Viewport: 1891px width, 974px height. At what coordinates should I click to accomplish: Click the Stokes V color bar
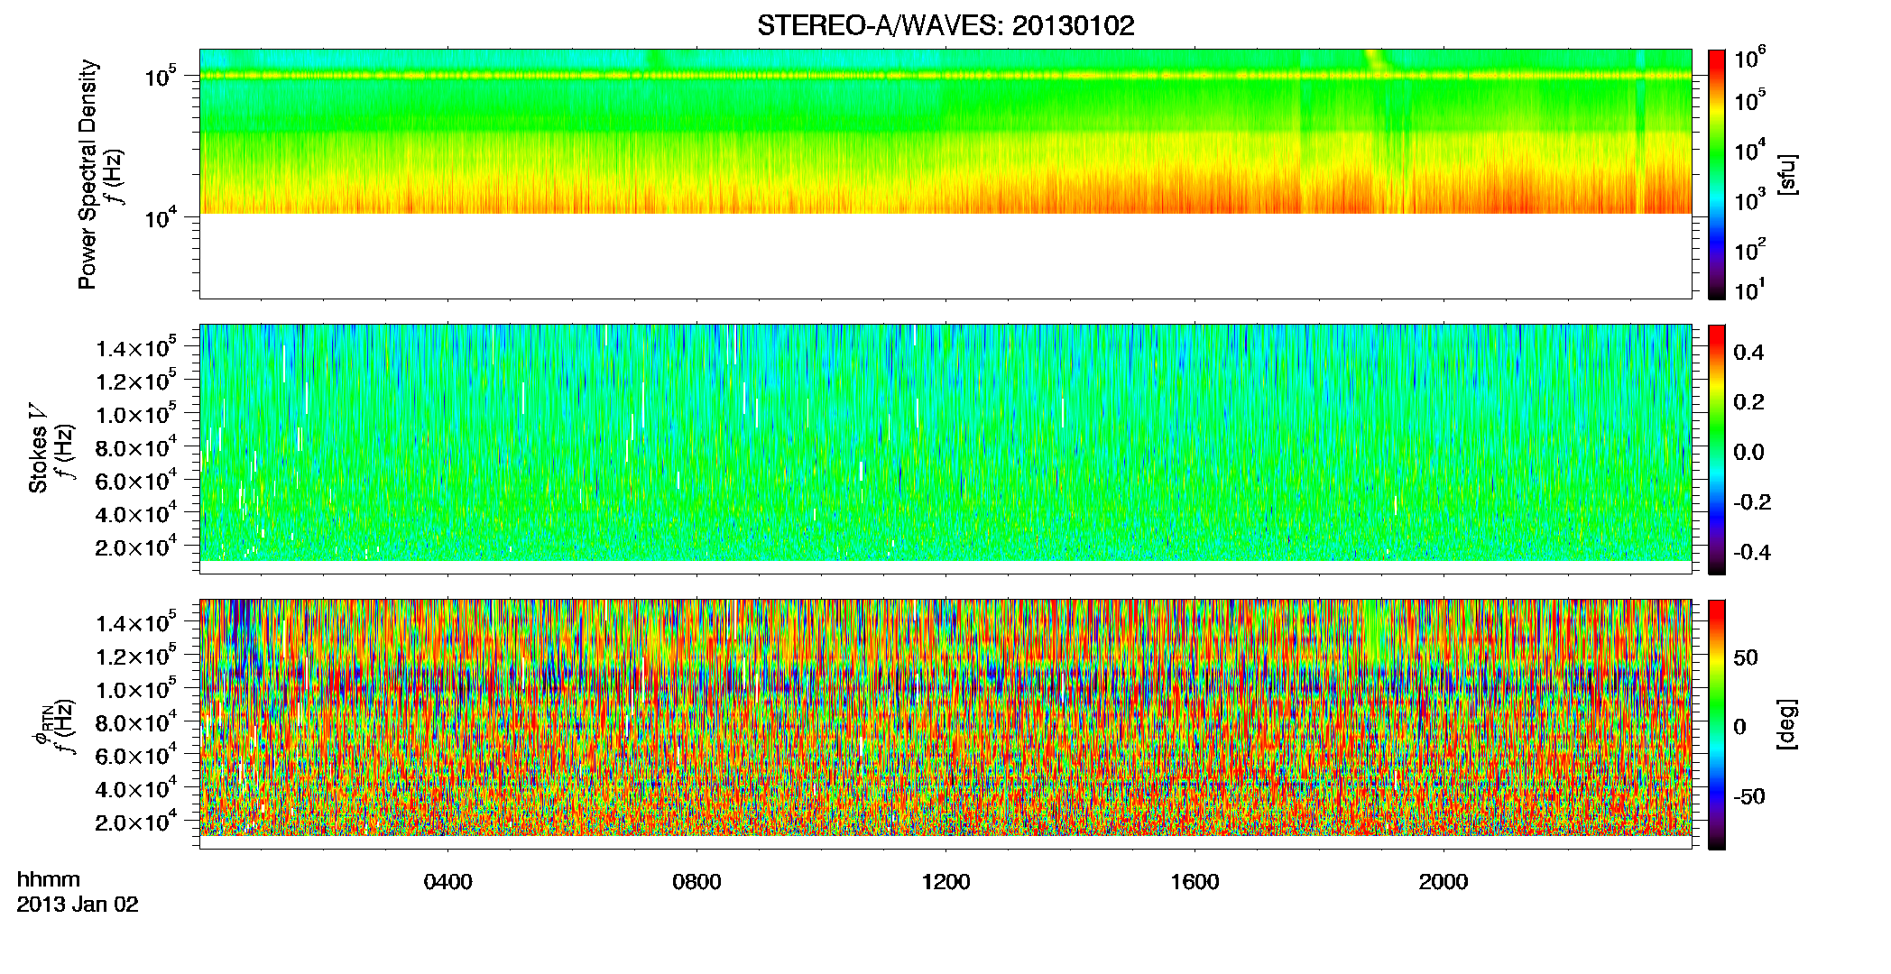(x=1717, y=449)
